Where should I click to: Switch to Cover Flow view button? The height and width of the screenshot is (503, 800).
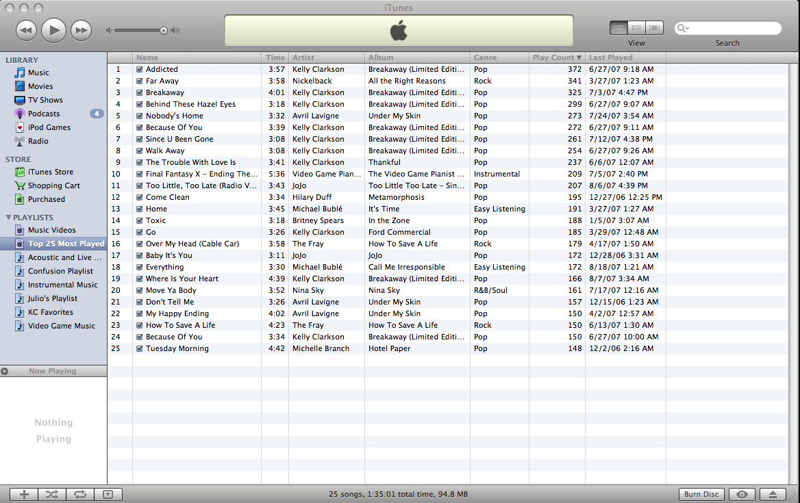pos(654,27)
